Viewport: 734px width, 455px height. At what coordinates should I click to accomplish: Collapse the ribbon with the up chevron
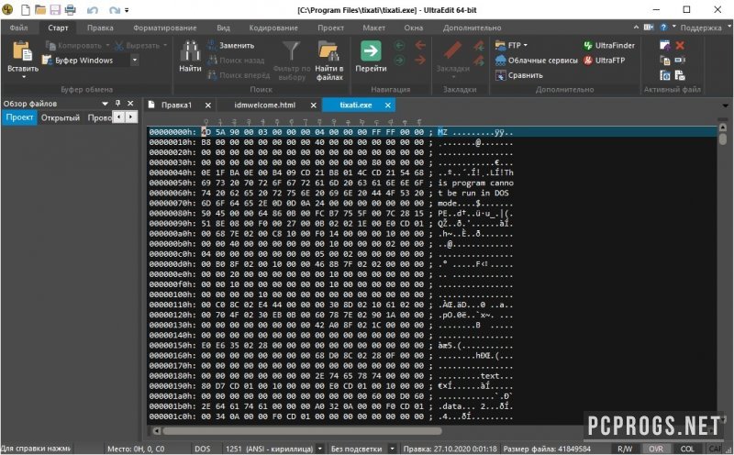[636, 28]
